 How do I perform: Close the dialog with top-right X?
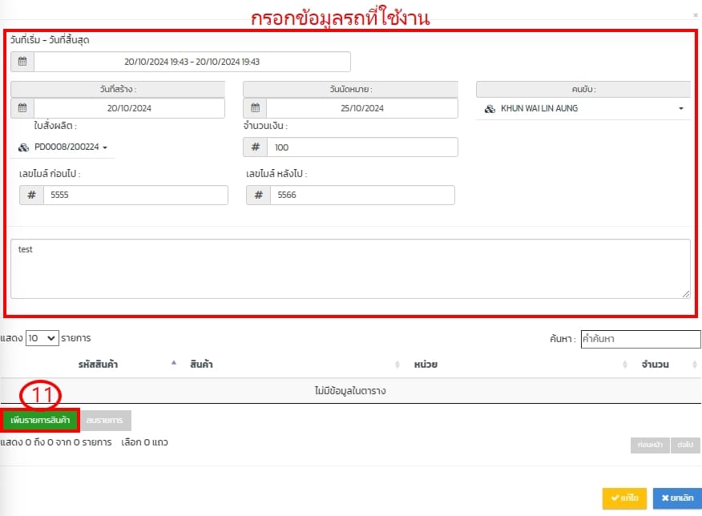(x=694, y=14)
